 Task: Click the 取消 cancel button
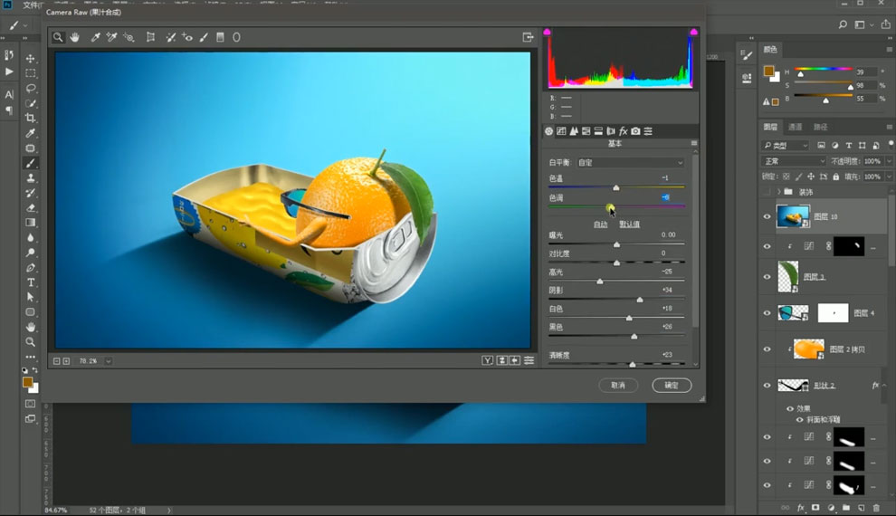(x=618, y=385)
